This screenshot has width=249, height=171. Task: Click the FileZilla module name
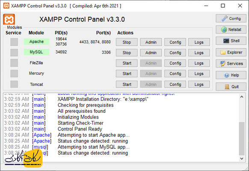point(36,63)
